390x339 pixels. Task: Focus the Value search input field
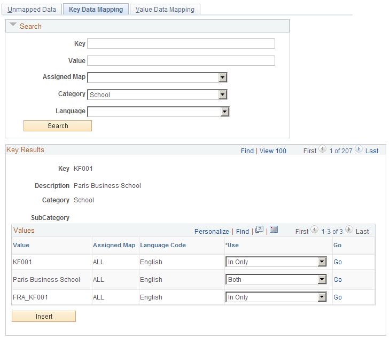point(181,61)
